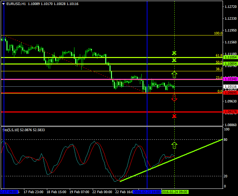Click the magenta 1.10340 price label
Viewport: 238px width, 196px height.
click(230, 79)
